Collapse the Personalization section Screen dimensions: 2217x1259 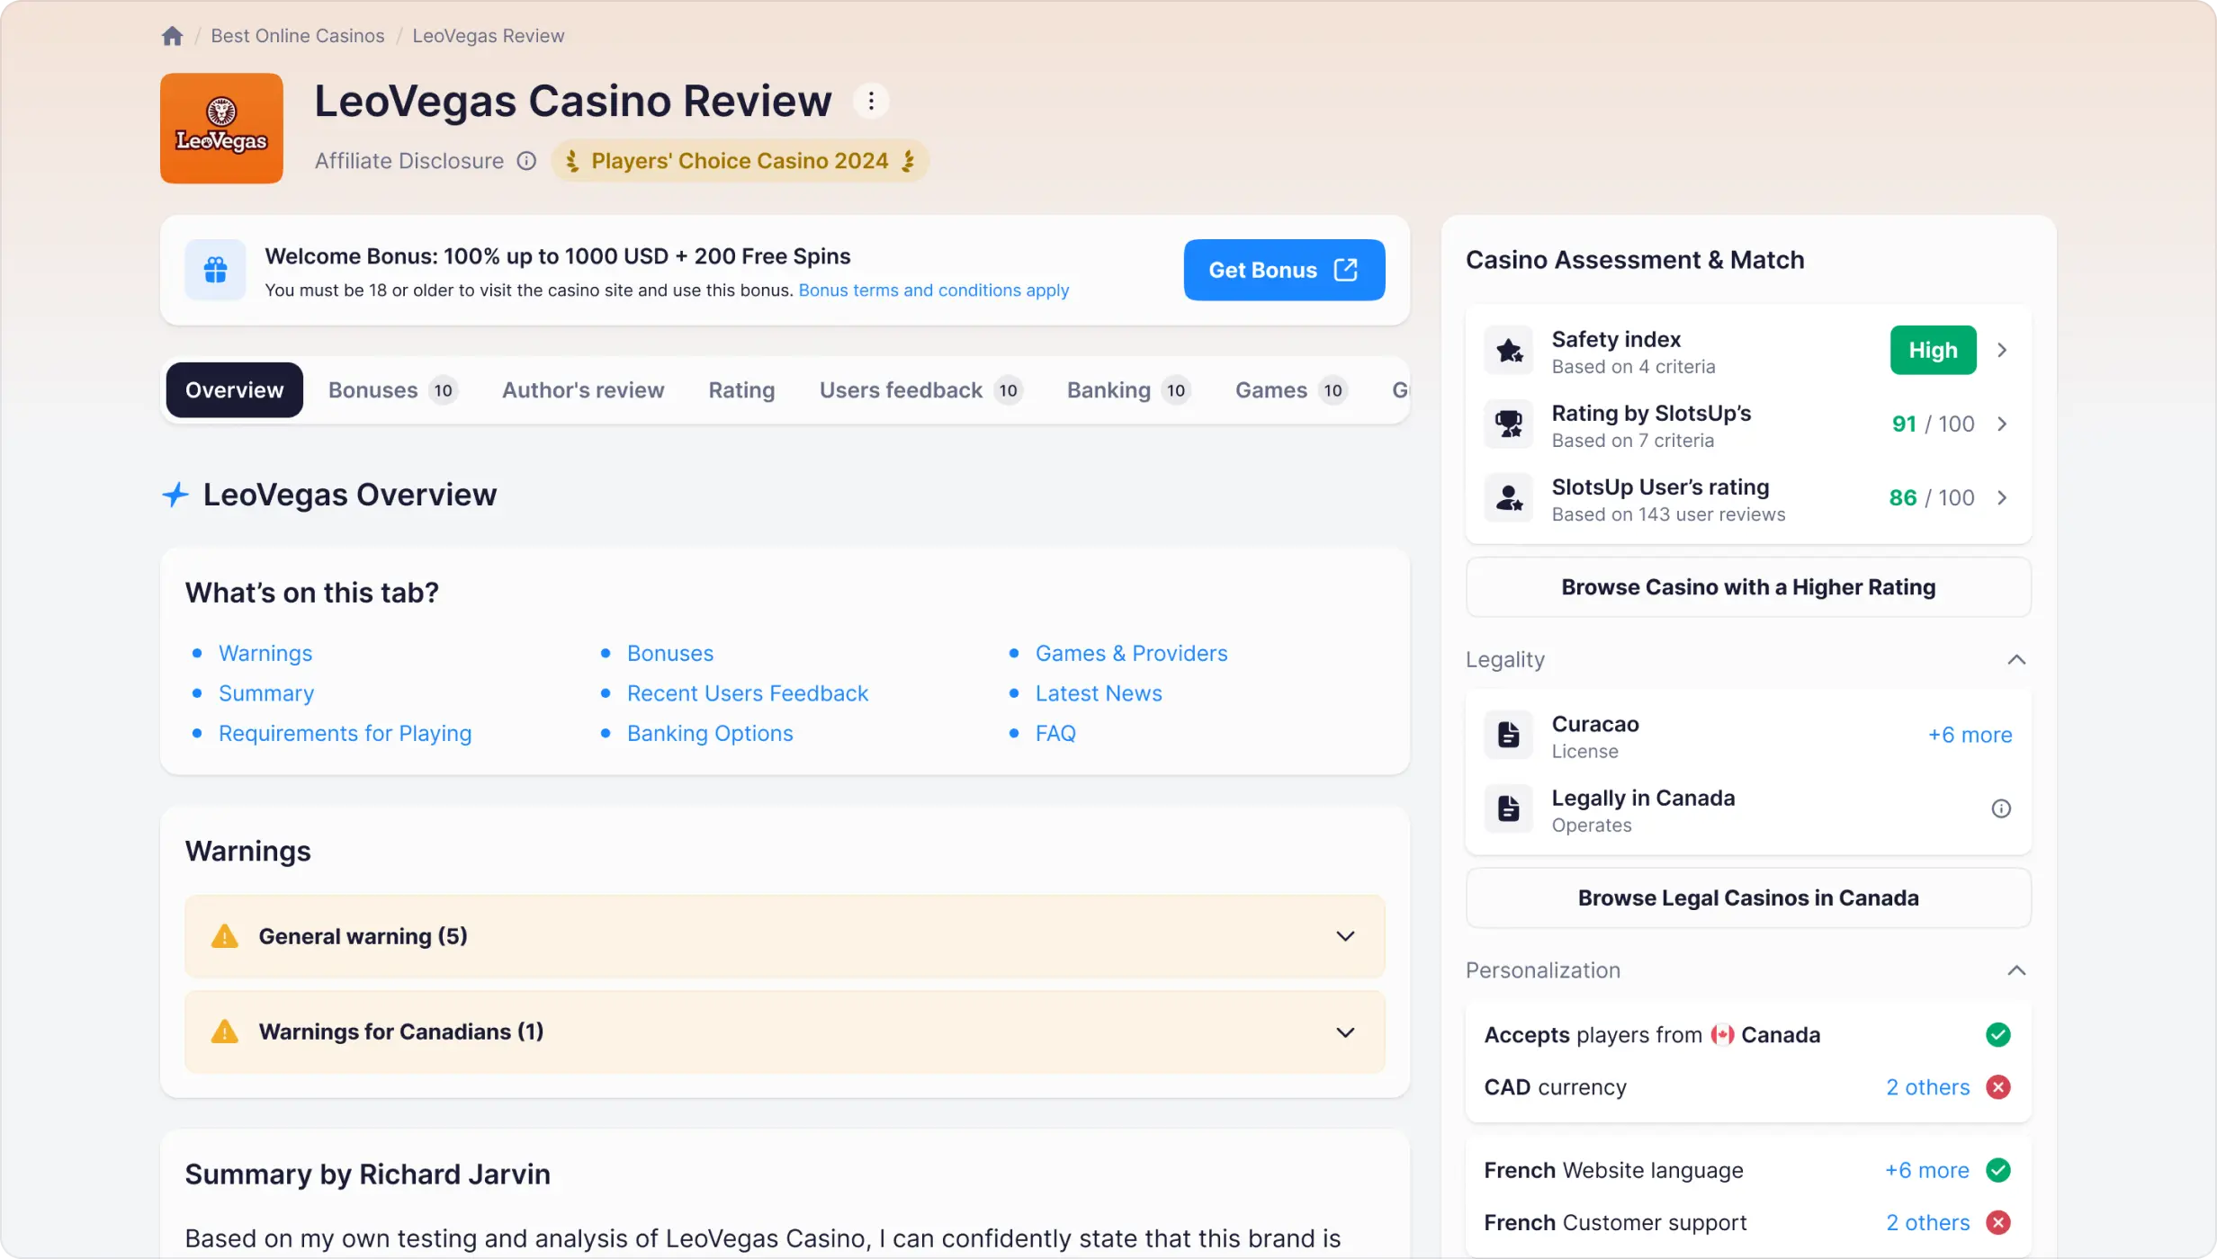2016,969
